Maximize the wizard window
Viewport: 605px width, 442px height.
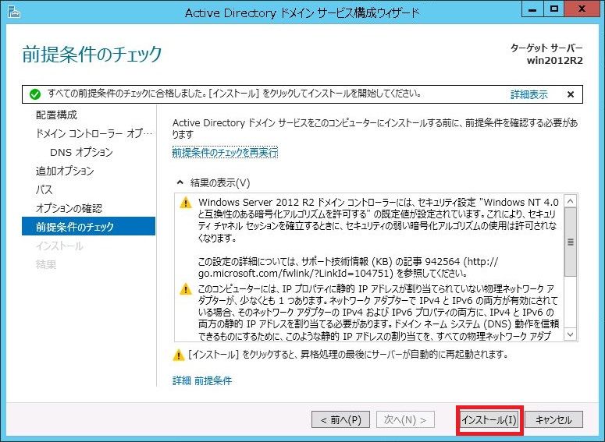(x=554, y=10)
